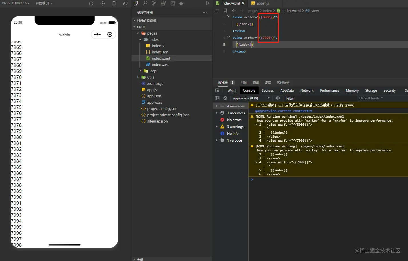The height and width of the screenshot is (261, 408).
Task: Open the Security devtools tab
Action: tap(389, 91)
